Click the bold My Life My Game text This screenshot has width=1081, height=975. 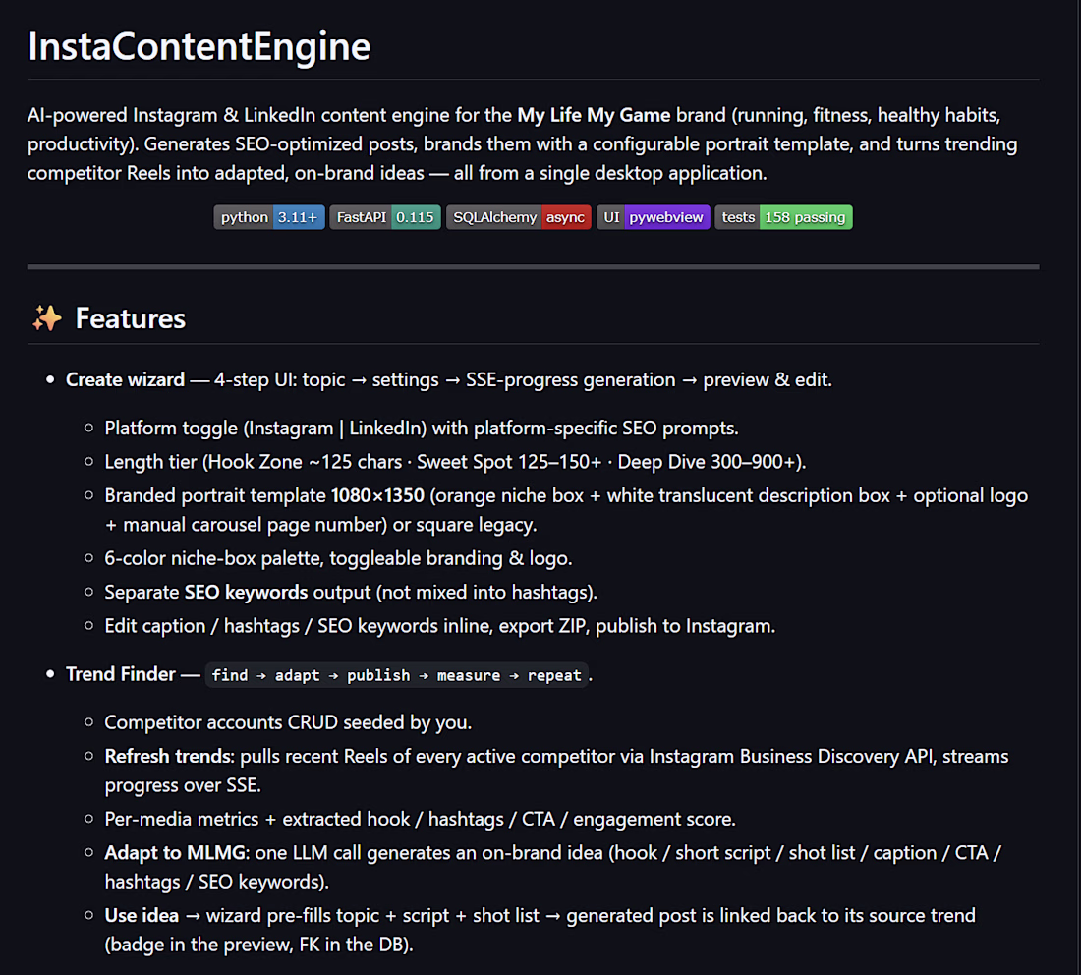(594, 115)
